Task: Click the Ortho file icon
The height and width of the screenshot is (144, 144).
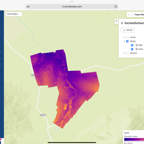Action: 136,49
